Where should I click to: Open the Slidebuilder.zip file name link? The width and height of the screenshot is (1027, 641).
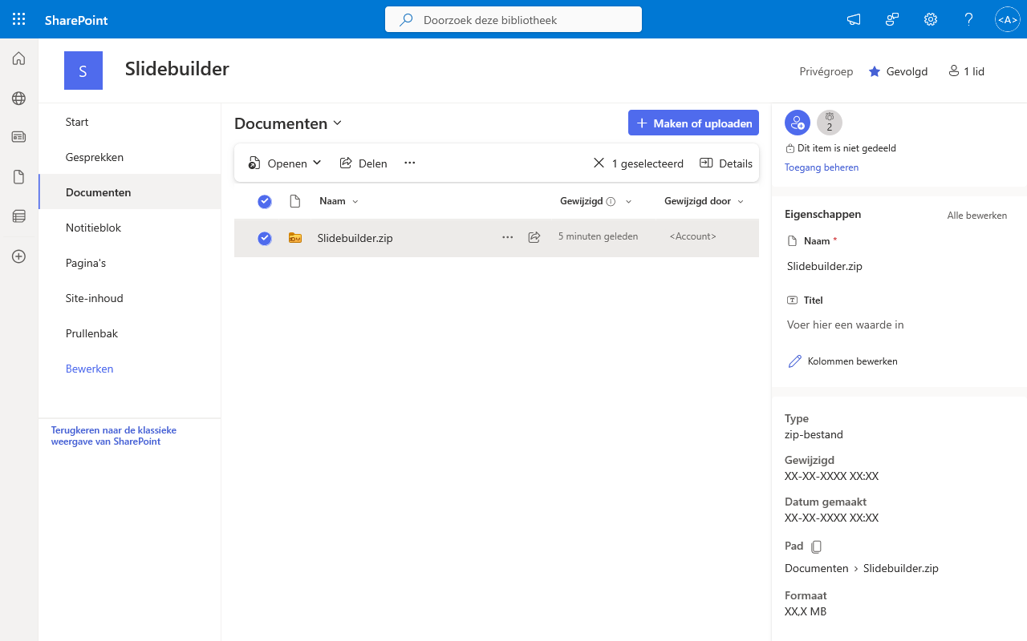coord(355,238)
